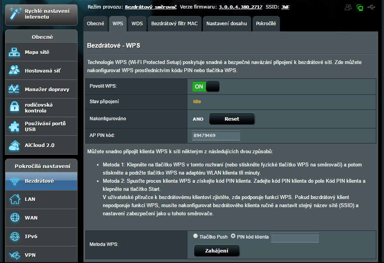Select the Tlačítko Push radio button

tap(195, 236)
